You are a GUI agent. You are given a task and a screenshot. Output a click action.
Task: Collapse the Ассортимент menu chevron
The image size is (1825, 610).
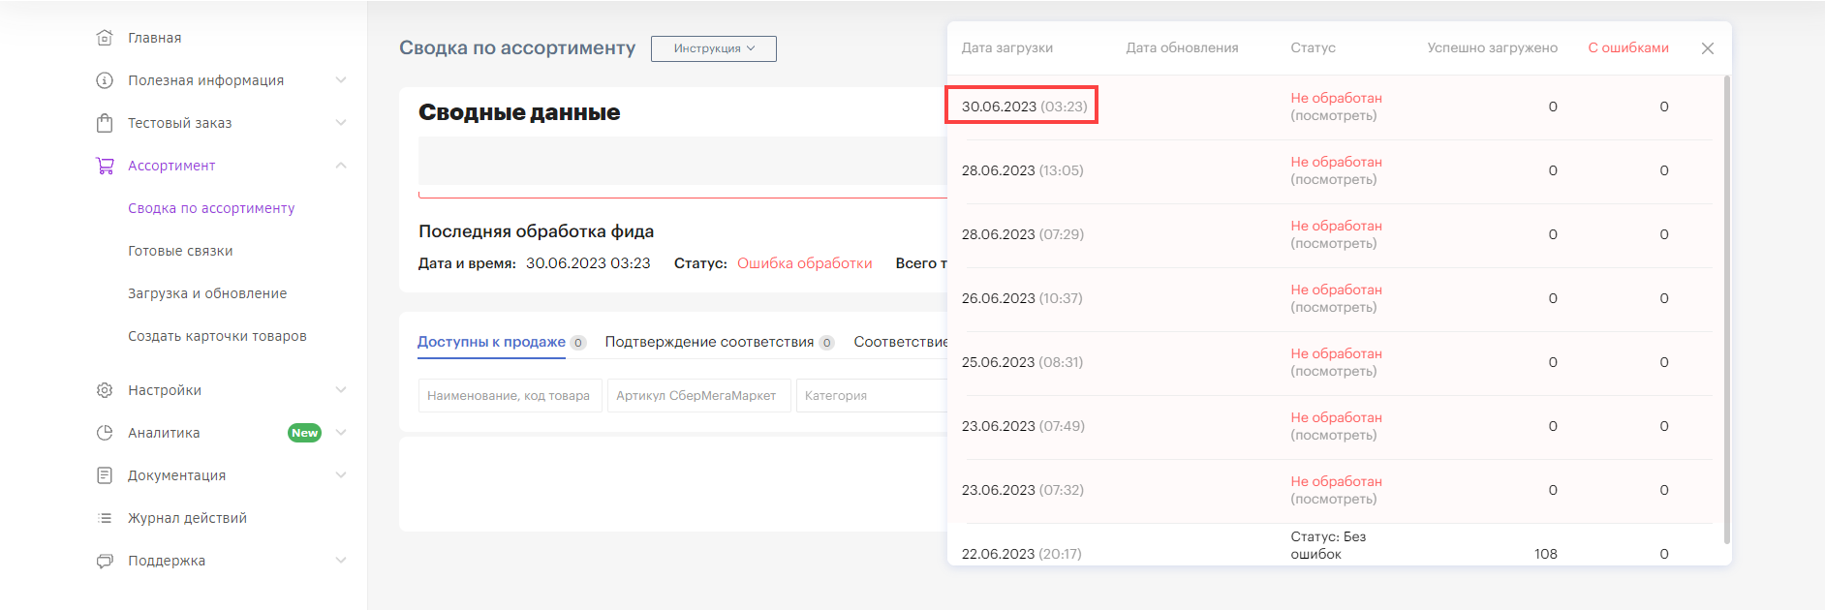pos(341,166)
